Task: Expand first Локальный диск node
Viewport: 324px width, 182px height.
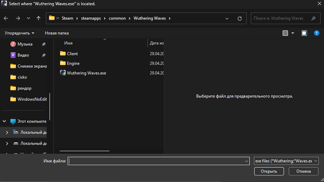Action: click(7, 132)
